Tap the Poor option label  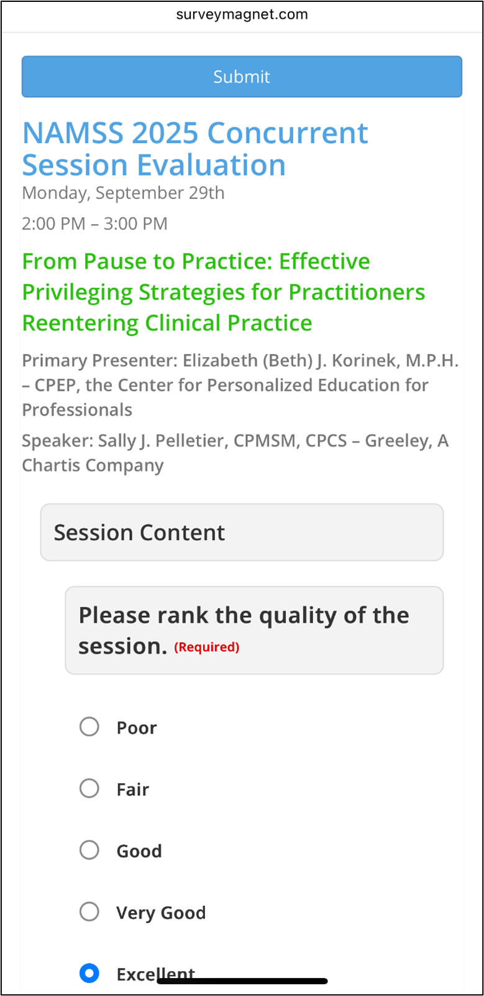(137, 727)
